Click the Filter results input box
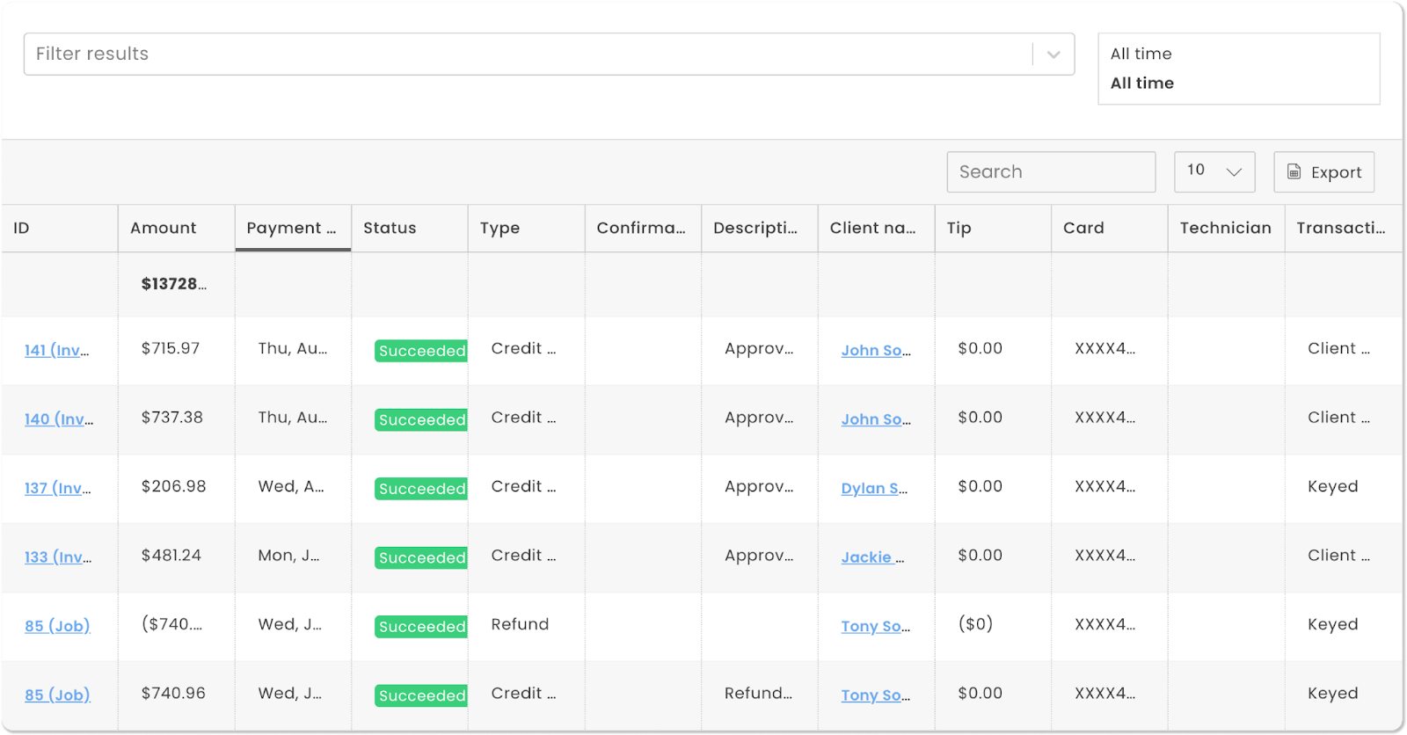 pos(528,55)
